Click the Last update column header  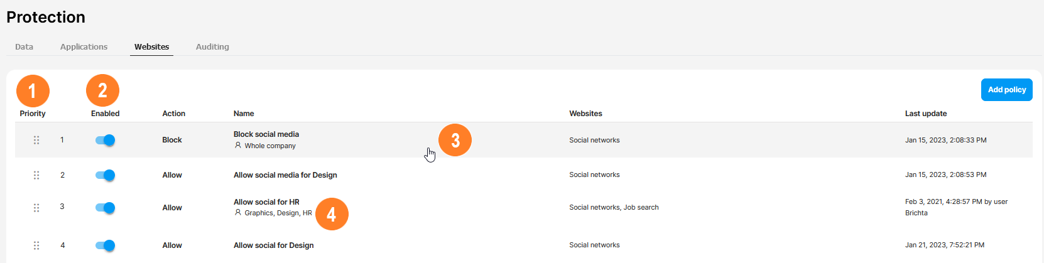[x=925, y=114]
